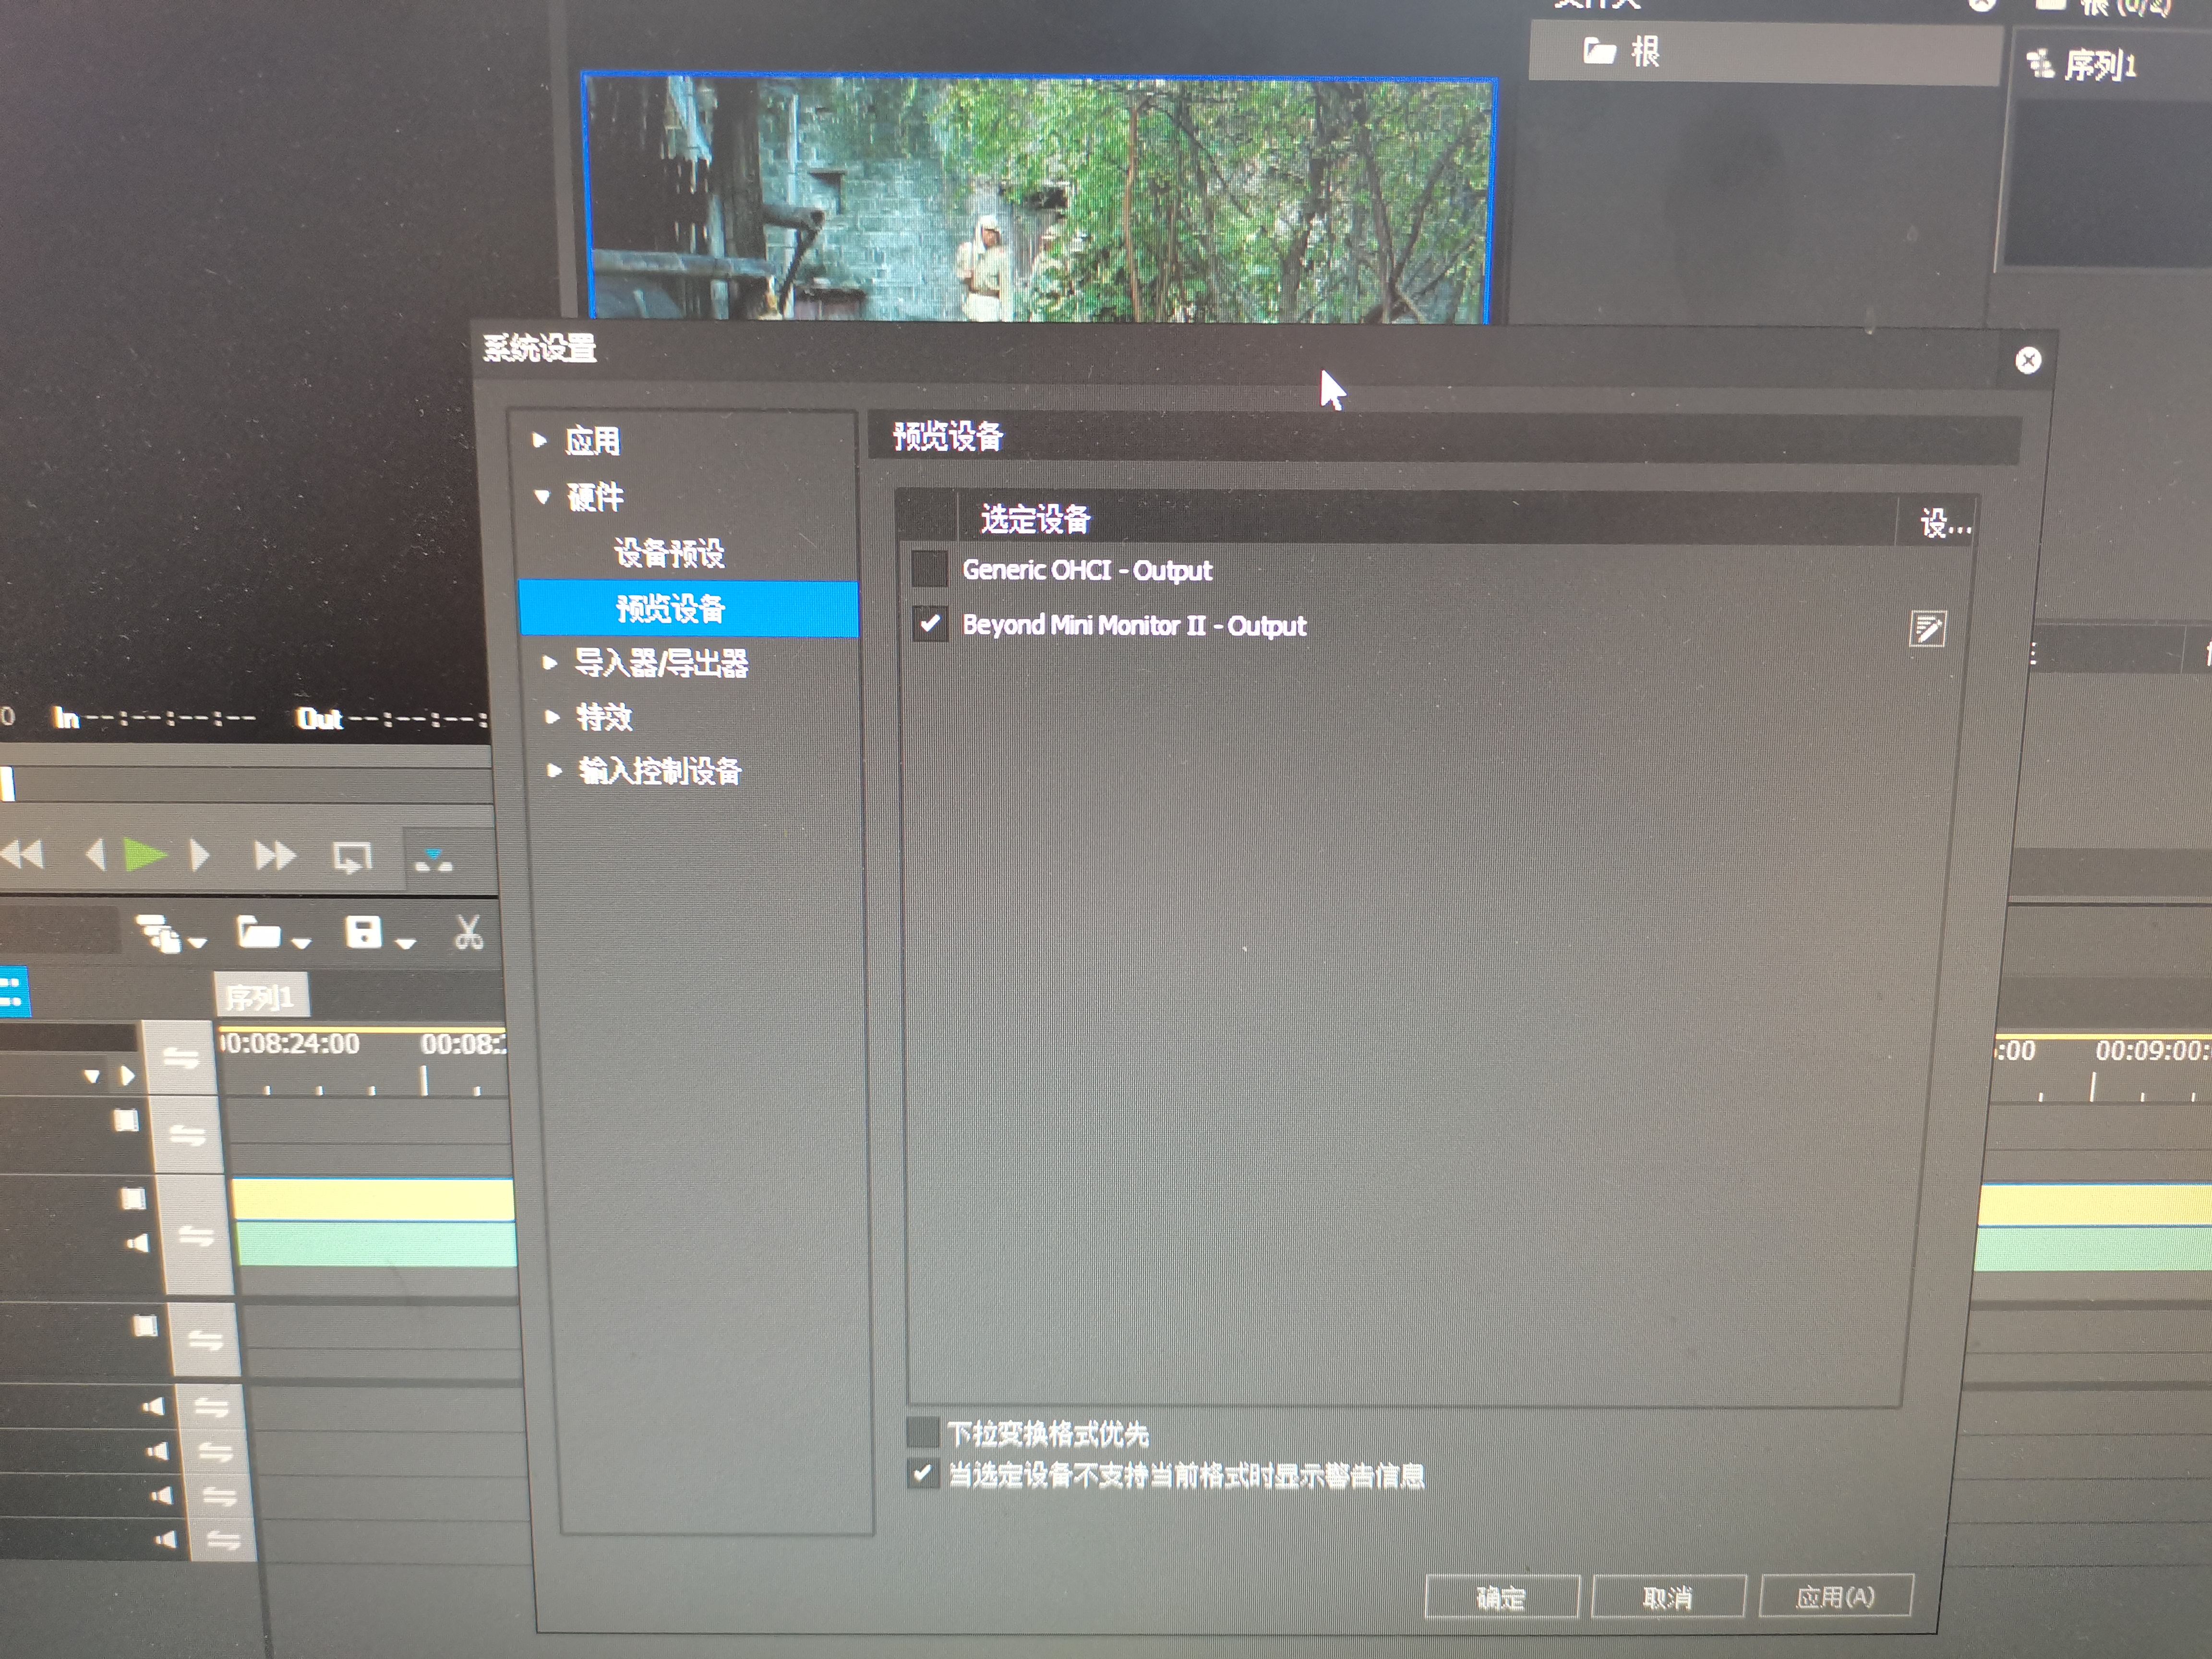
Task: Click the scissors cut icon
Action: coord(468,933)
